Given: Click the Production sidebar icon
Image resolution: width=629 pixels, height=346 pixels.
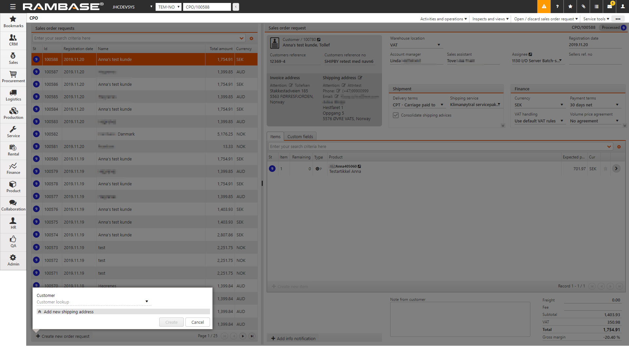Looking at the screenshot, I should point(13,114).
